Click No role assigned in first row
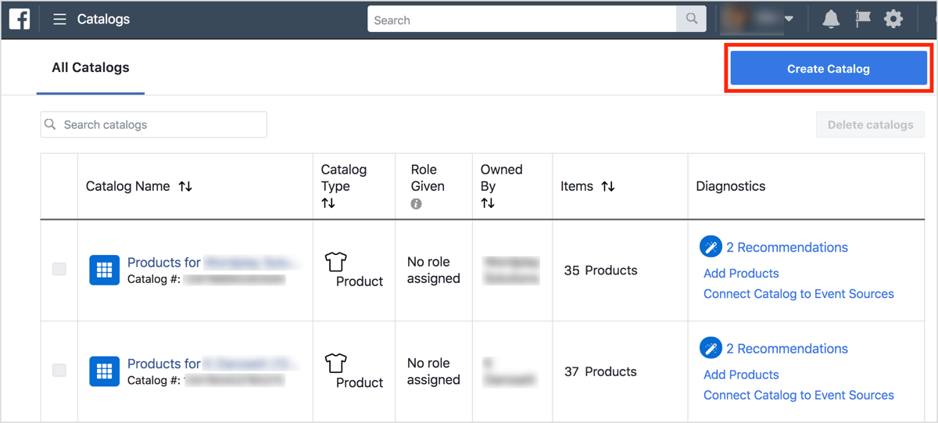The width and height of the screenshot is (938, 423). click(x=434, y=271)
